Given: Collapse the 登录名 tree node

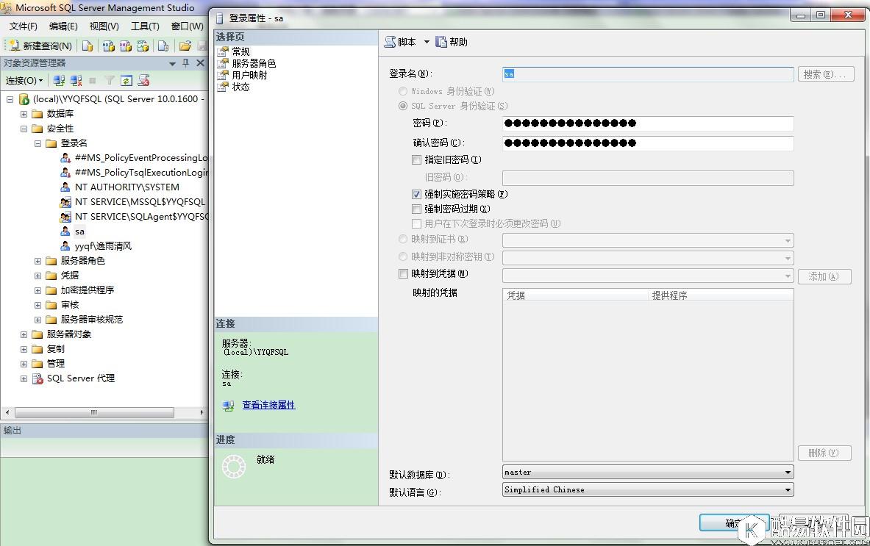Looking at the screenshot, I should tap(36, 143).
